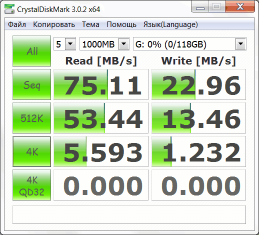Image resolution: width=259 pixels, height=235 pixels.
Task: Run all benchmarks with the All button
Action: 31,51
